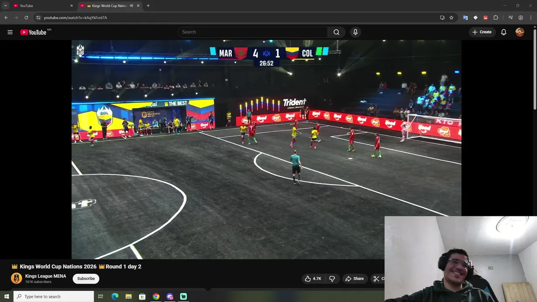The image size is (537, 302).
Task: Open Kings League MENA channel avatar
Action: (16, 279)
